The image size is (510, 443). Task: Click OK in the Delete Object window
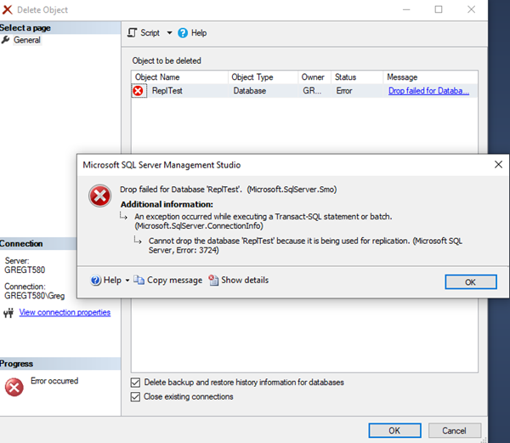[394, 430]
